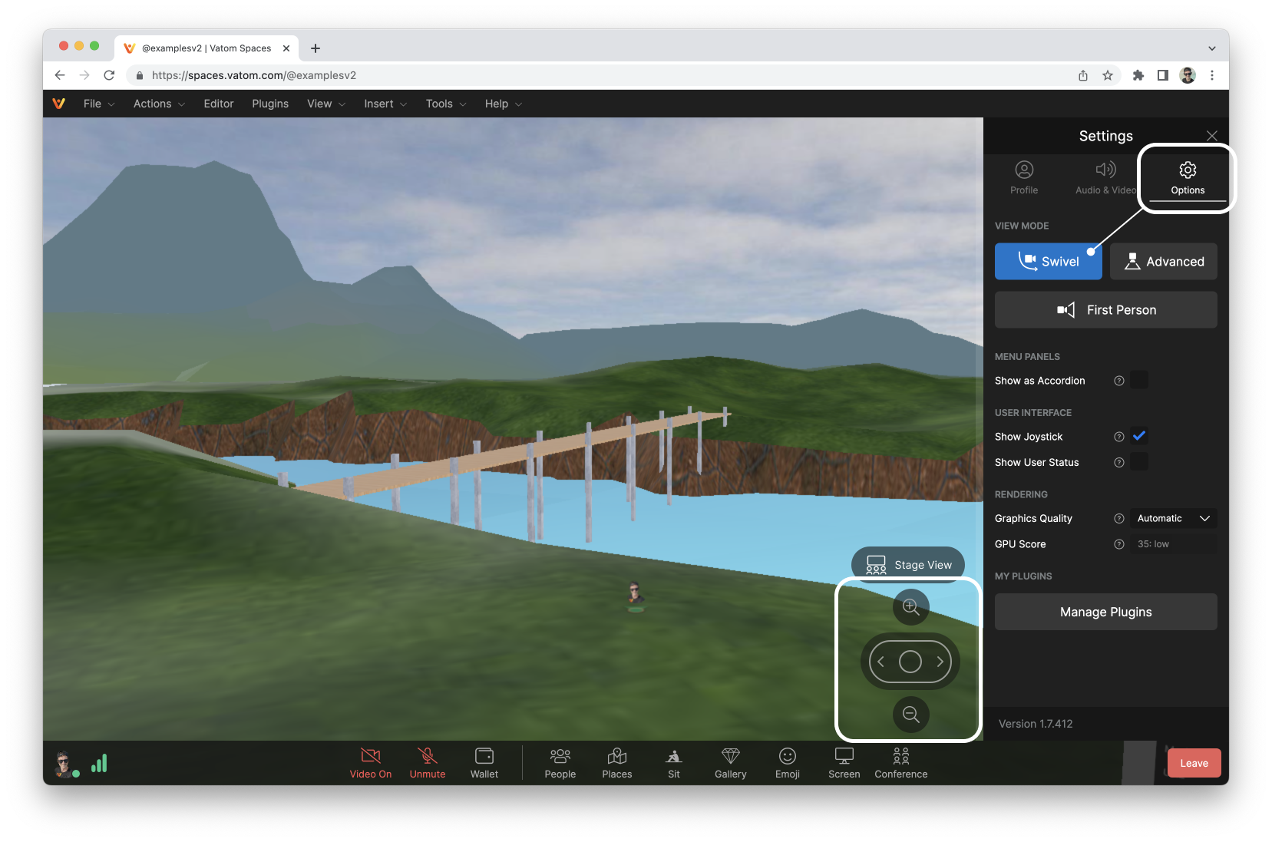The image size is (1272, 842).
Task: Show help for Graphics Quality
Action: [1119, 519]
